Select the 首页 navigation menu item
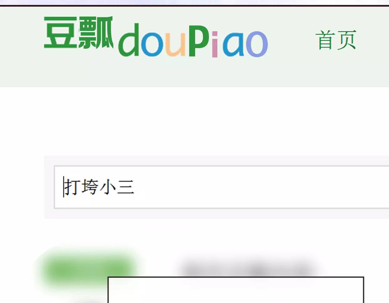Image resolution: width=389 pixels, height=303 pixels. [x=336, y=40]
